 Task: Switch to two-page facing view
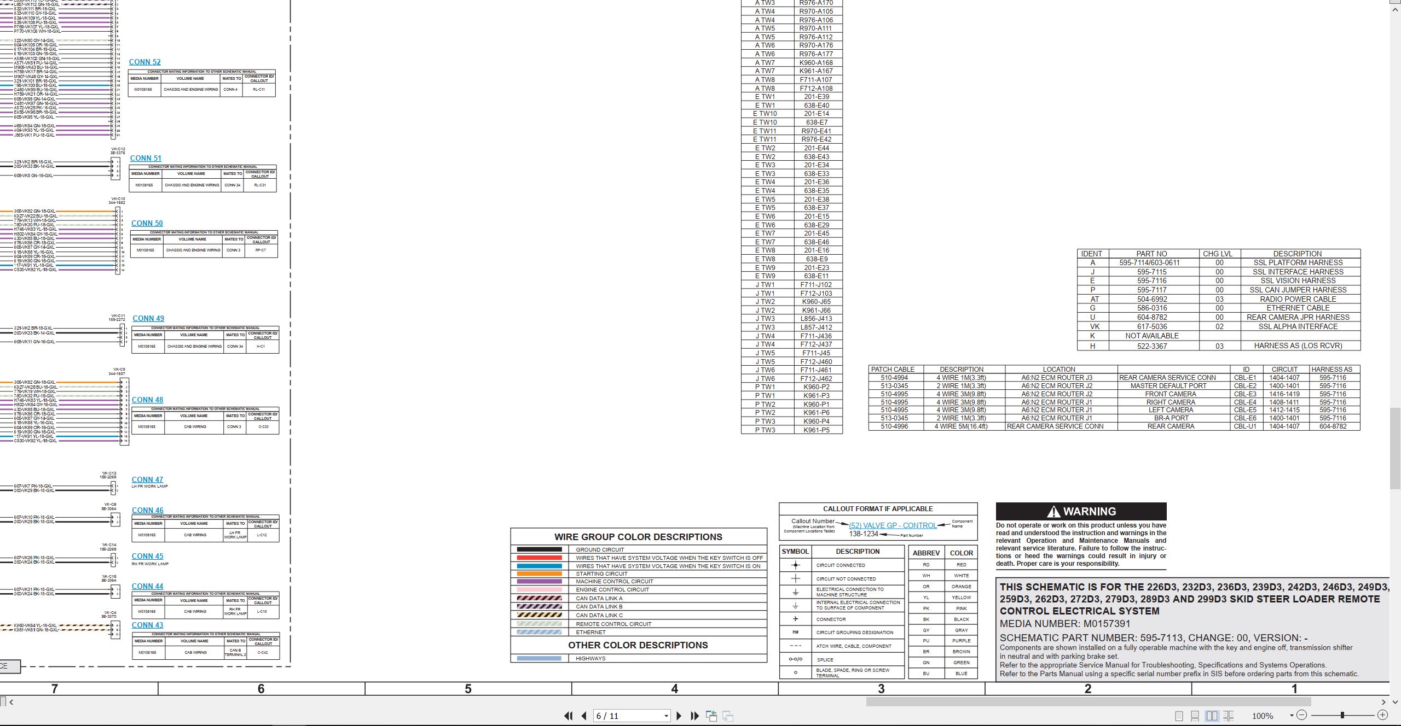(1212, 716)
